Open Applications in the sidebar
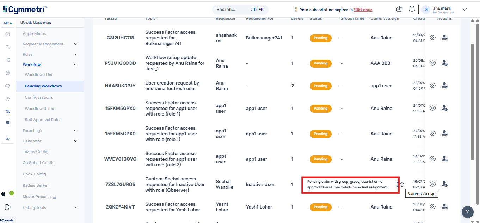 tap(34, 33)
